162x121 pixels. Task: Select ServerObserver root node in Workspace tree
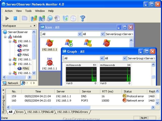click(18, 32)
